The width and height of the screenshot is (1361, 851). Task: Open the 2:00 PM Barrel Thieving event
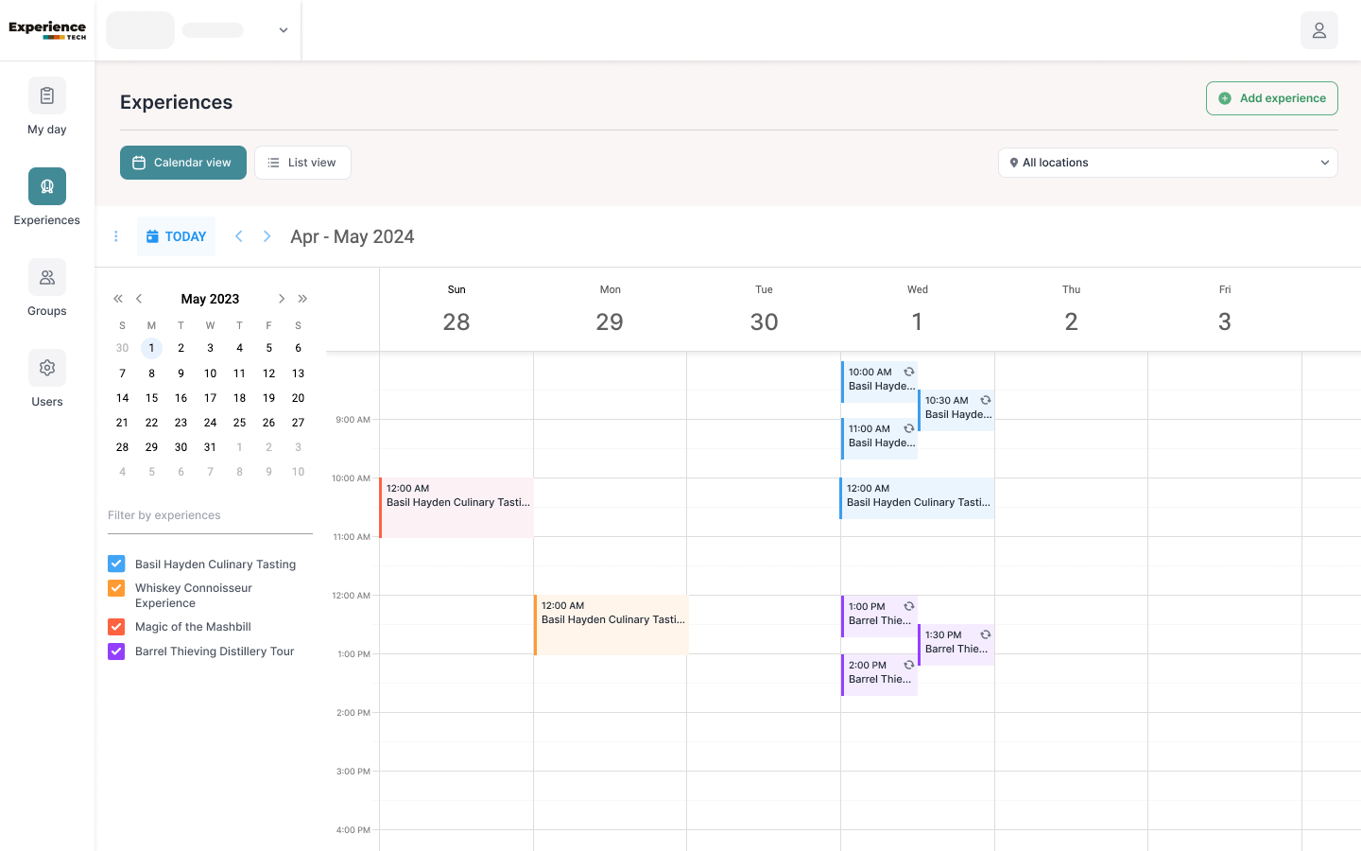[879, 675]
